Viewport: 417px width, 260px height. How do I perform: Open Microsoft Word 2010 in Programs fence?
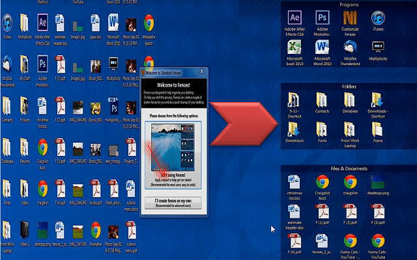(322, 48)
